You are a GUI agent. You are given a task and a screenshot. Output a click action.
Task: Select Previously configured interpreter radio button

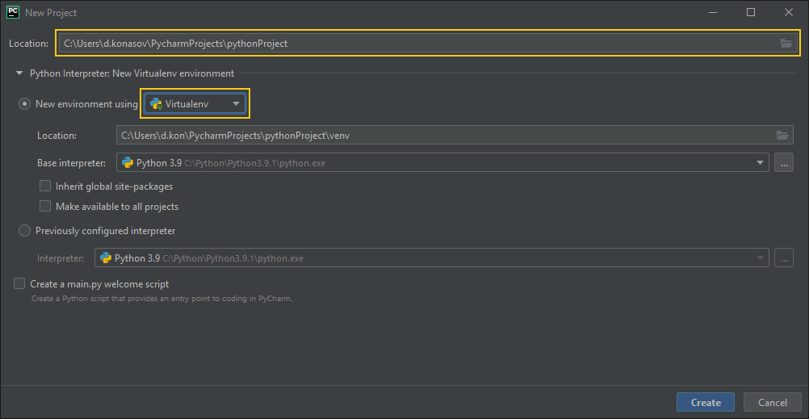24,231
